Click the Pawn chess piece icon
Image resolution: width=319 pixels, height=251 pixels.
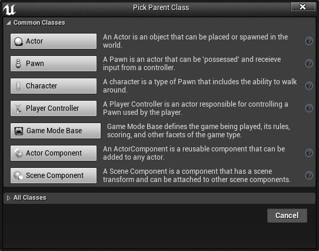[18, 64]
